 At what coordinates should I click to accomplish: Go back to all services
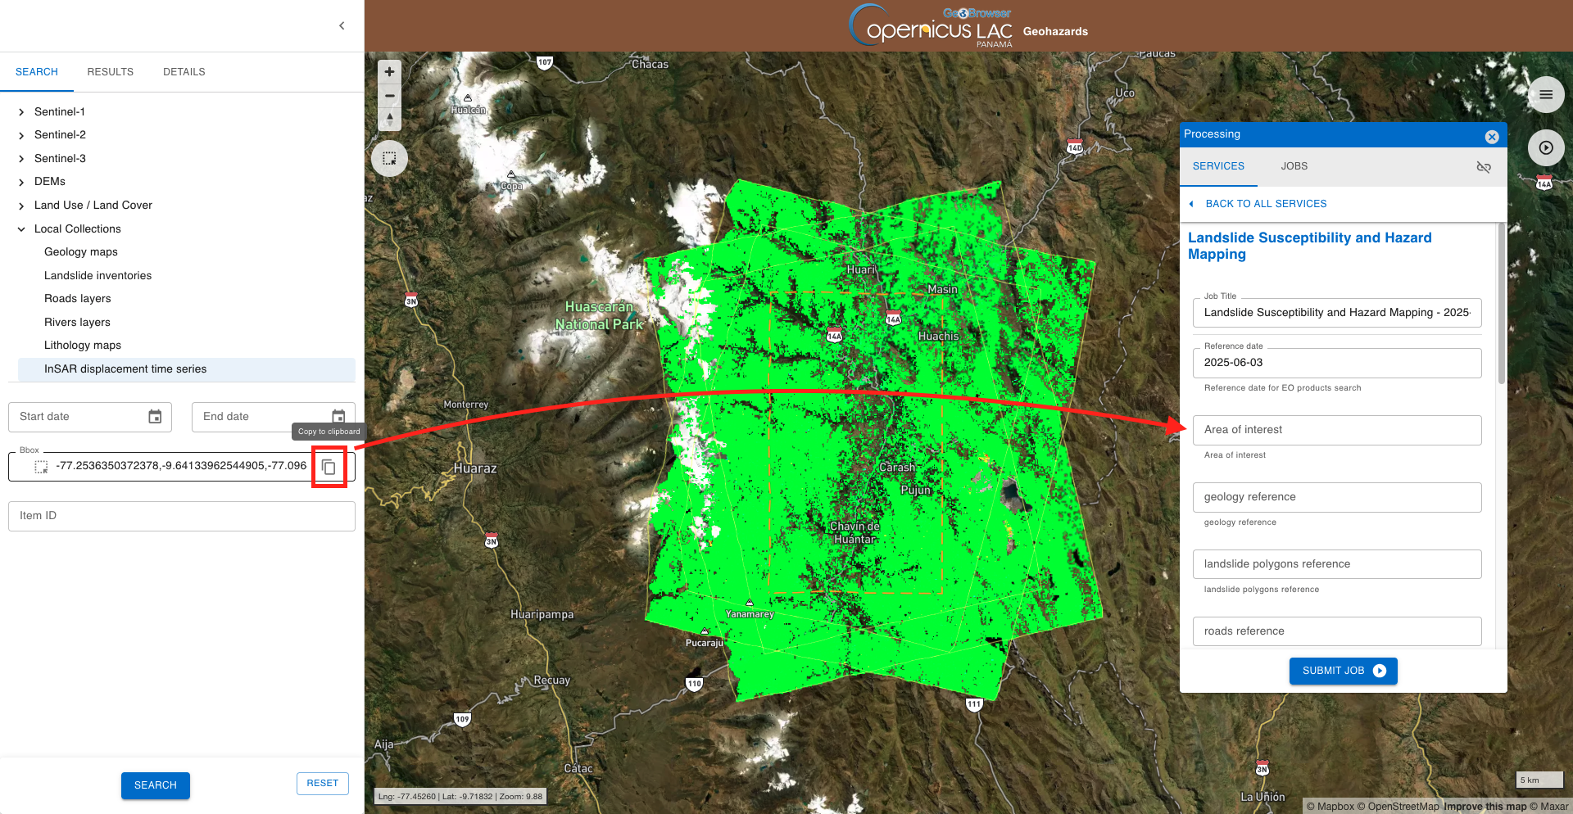1265,204
